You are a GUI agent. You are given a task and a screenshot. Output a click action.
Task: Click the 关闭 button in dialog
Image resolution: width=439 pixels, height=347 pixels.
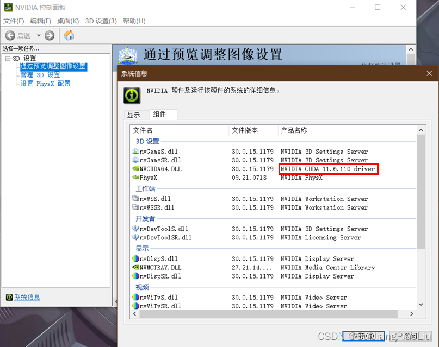coord(411,336)
